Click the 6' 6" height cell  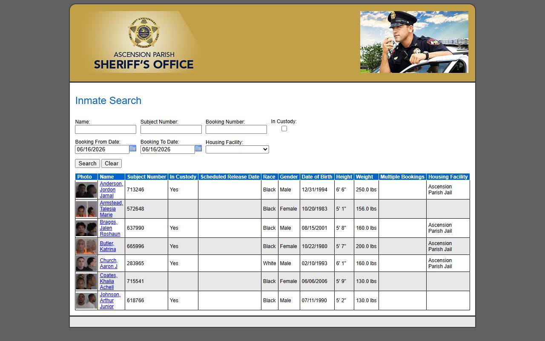[x=344, y=190]
